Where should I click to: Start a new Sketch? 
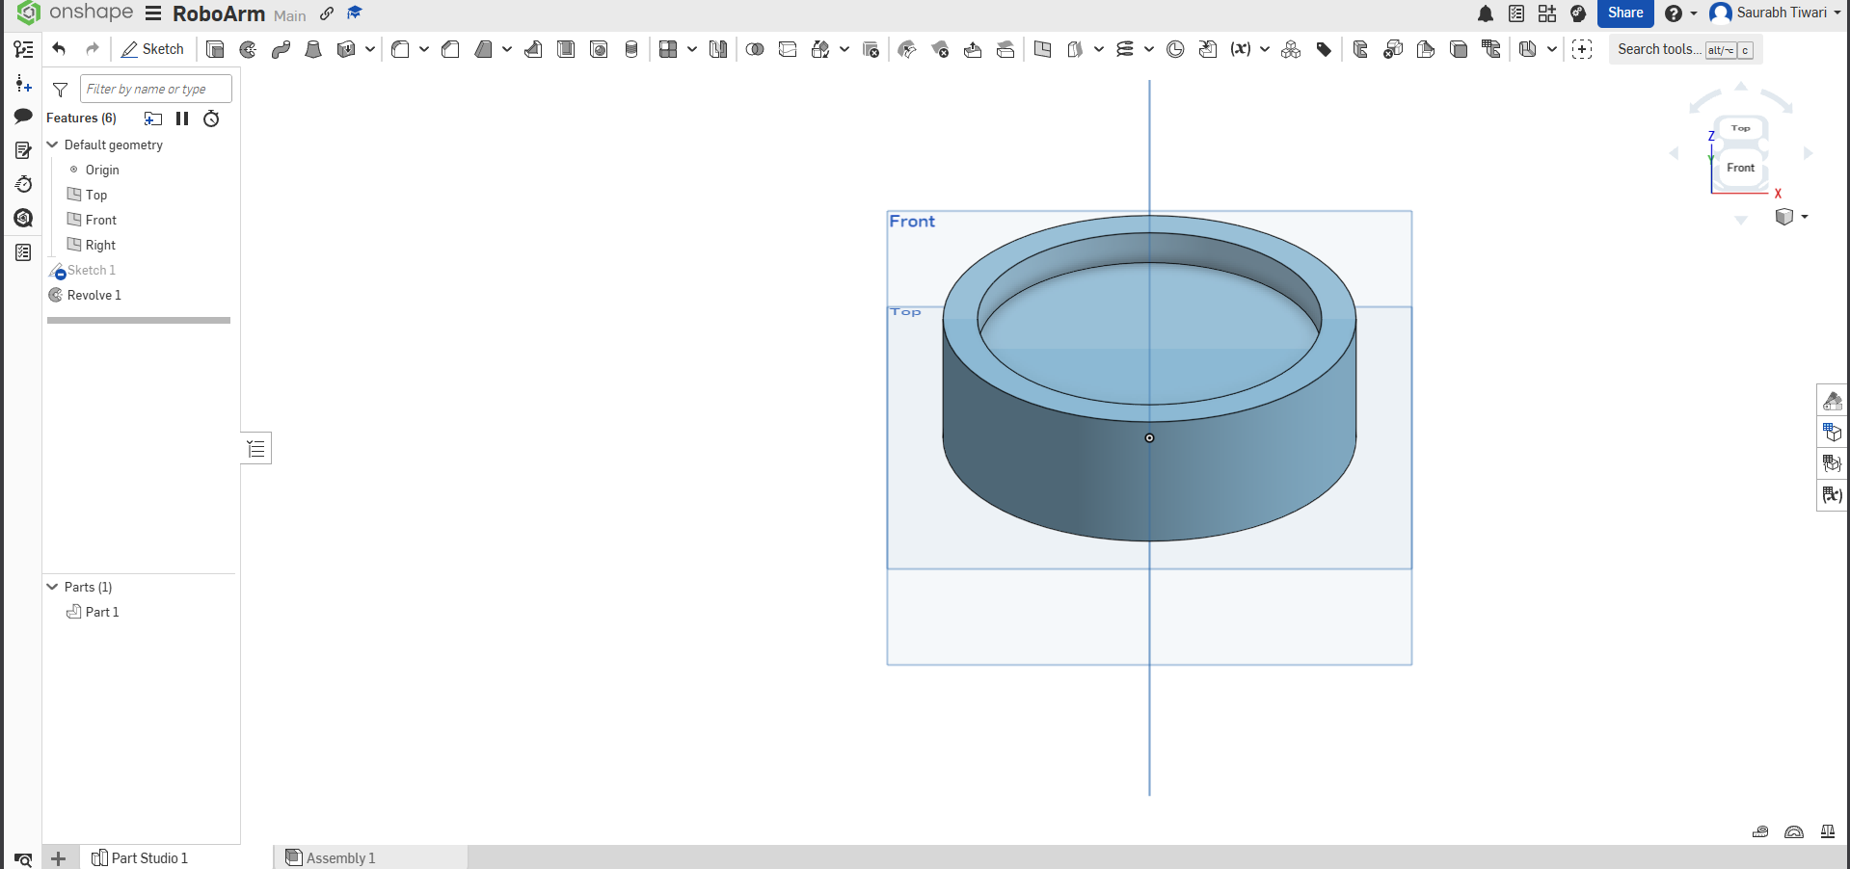(152, 49)
